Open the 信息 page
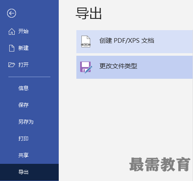 point(23,88)
